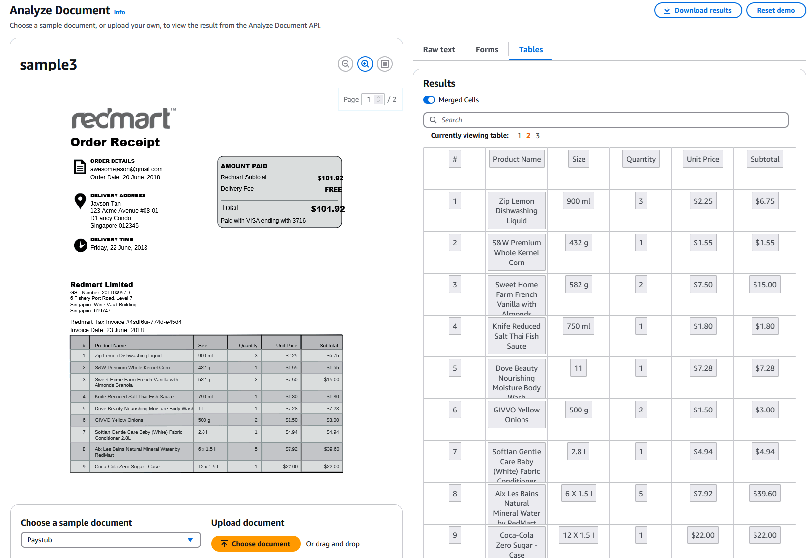Image resolution: width=812 pixels, height=558 pixels.
Task: Click the AMOUNT PAID box in document preview
Action: click(x=280, y=192)
